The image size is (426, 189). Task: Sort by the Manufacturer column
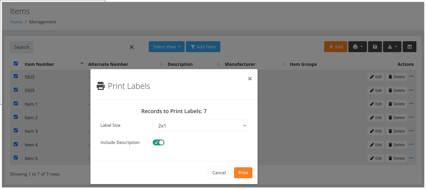pyautogui.click(x=240, y=64)
